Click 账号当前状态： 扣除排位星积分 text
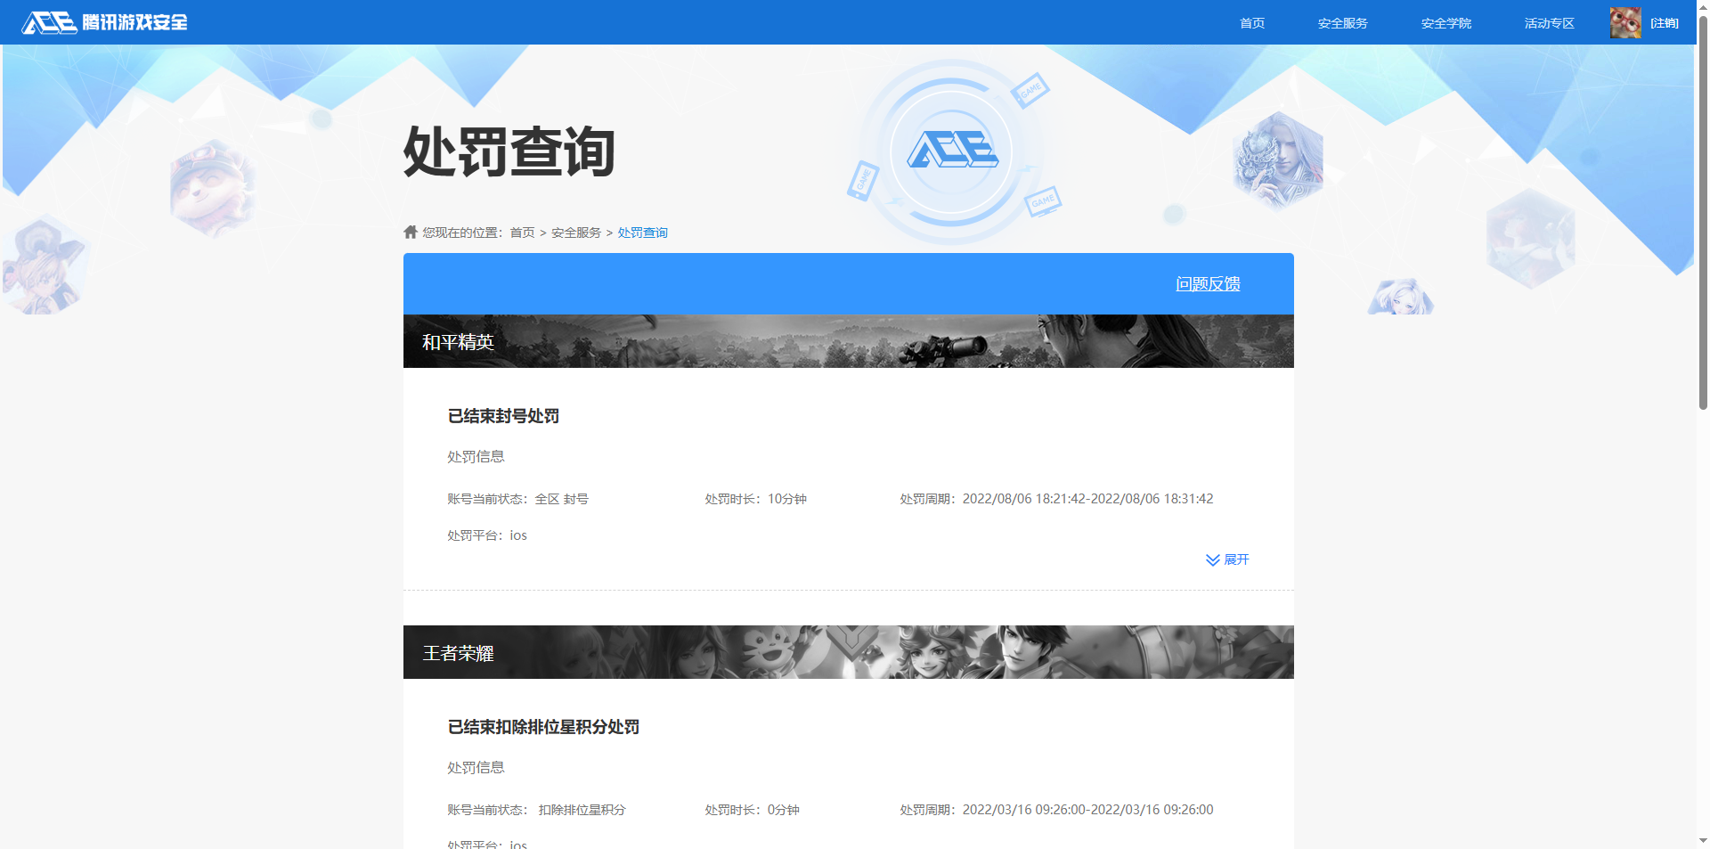The width and height of the screenshot is (1710, 849). (x=536, y=810)
